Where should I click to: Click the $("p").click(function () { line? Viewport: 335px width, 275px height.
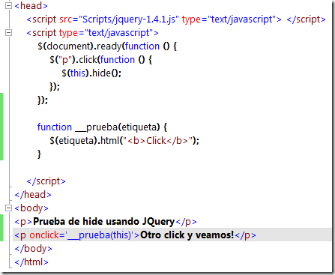(100, 60)
